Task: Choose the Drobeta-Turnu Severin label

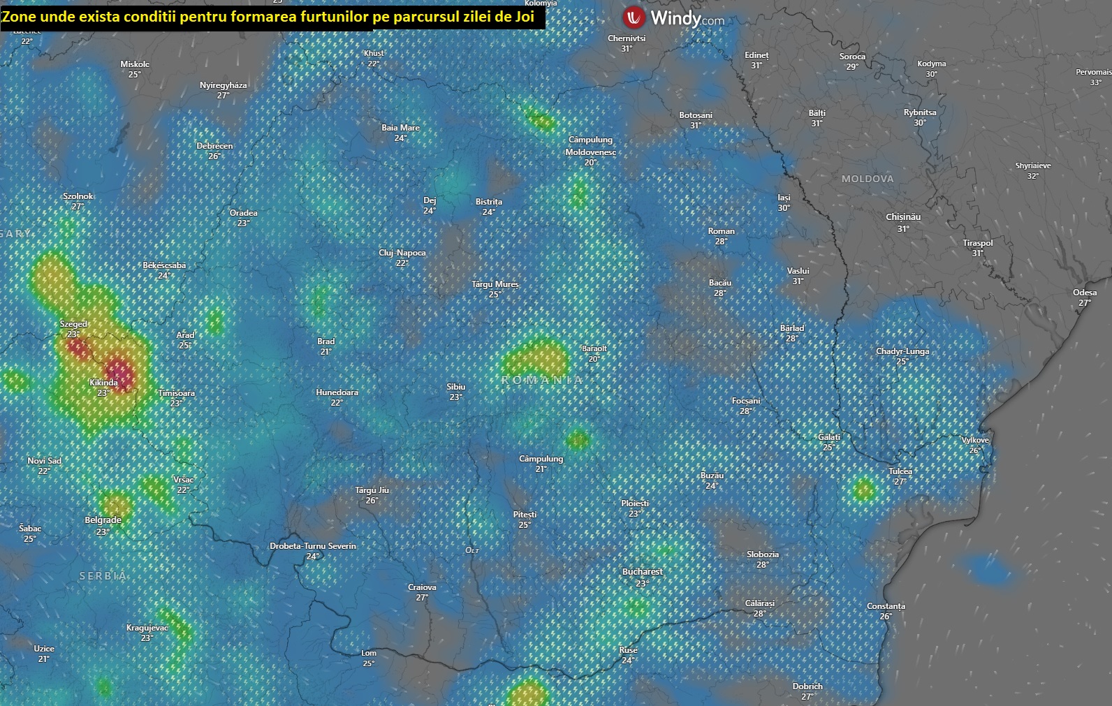Action: (x=313, y=546)
